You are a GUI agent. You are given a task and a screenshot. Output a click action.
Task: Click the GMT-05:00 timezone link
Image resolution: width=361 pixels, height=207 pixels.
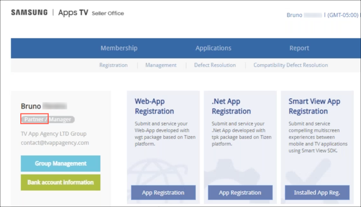click(343, 15)
